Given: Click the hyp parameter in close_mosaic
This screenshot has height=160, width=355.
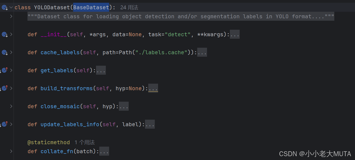Looking at the screenshot, I should [107, 106].
